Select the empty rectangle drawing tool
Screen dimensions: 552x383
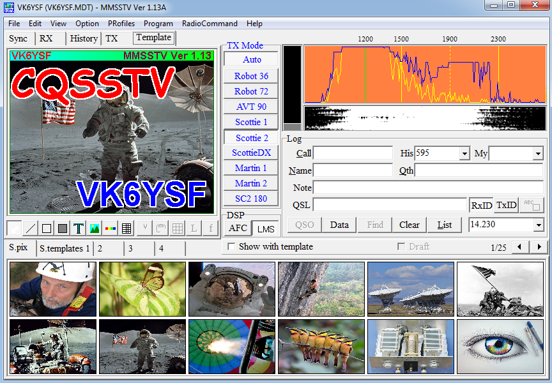(47, 229)
